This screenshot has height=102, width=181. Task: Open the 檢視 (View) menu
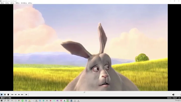click(x=7, y=3)
